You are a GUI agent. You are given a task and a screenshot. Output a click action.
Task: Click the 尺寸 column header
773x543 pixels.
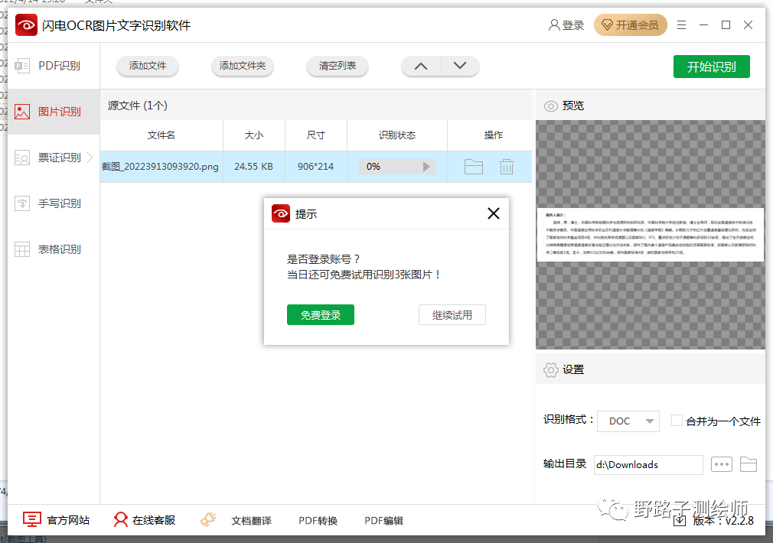tap(316, 135)
